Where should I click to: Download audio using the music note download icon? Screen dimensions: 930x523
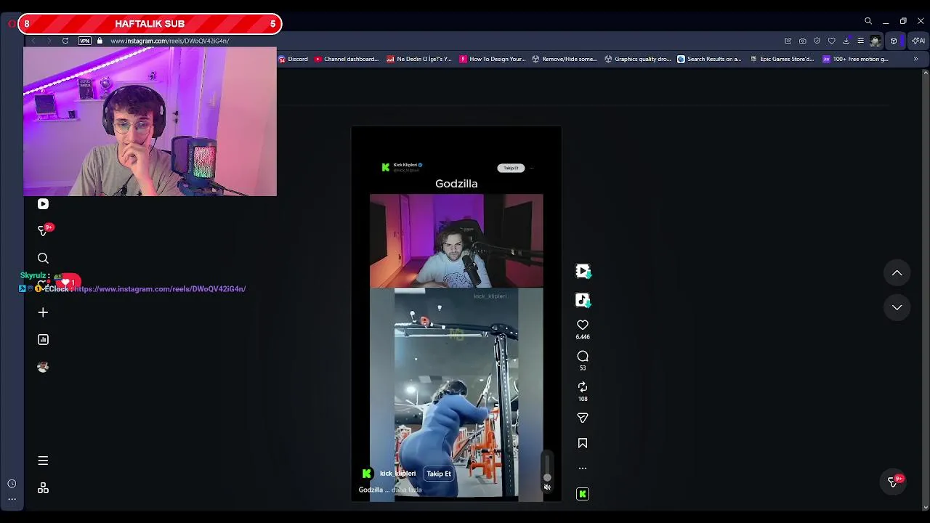coord(583,300)
